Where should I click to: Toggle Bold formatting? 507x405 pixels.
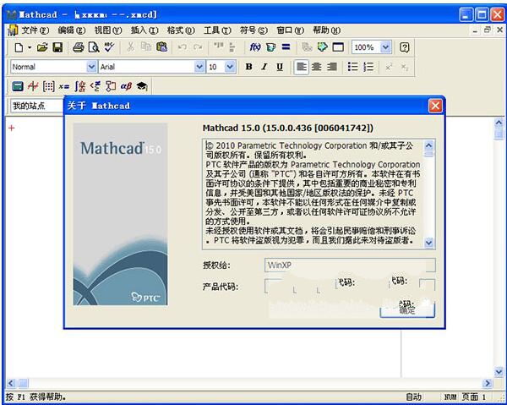click(x=248, y=67)
